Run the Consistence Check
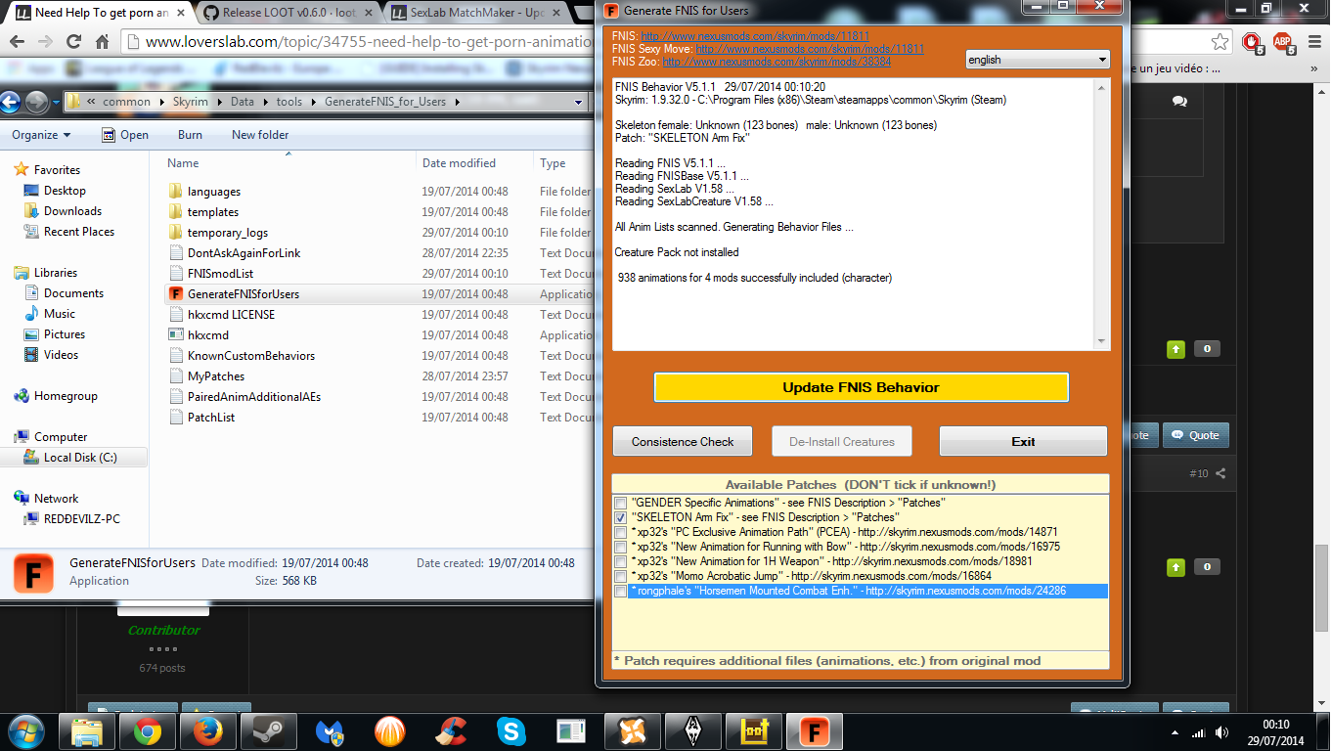This screenshot has width=1331, height=751. point(683,441)
